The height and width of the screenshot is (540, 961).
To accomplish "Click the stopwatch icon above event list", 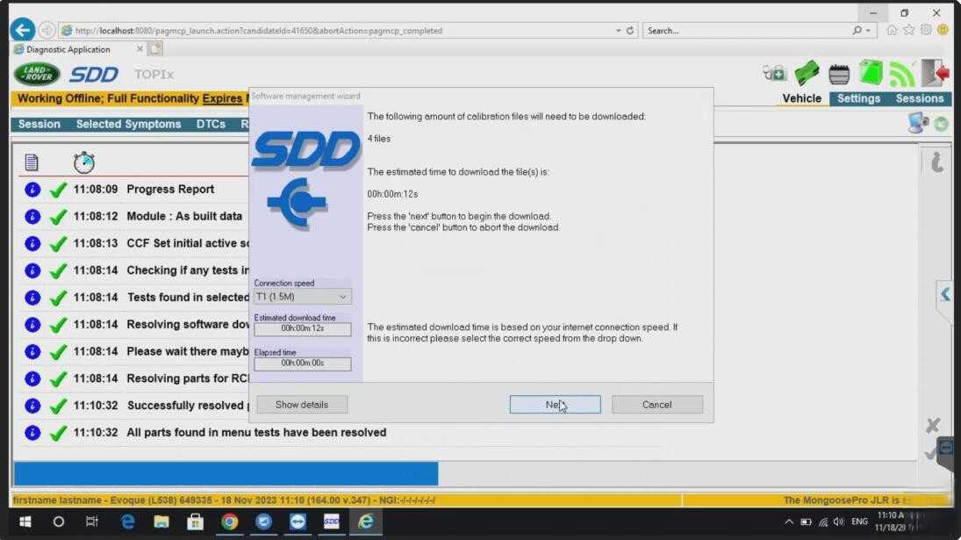I will tap(84, 162).
